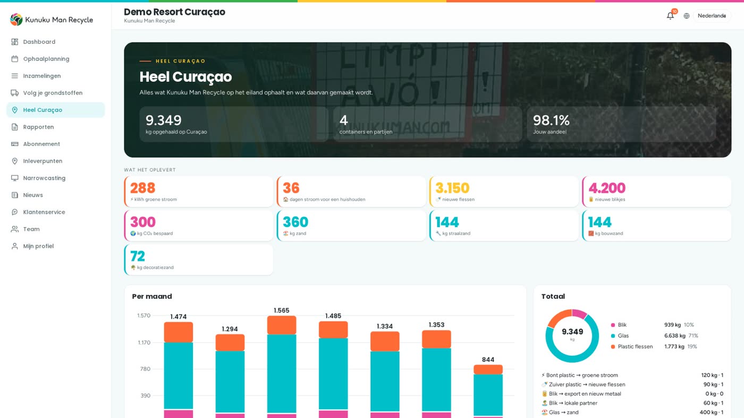The image size is (744, 418).
Task: Click the 844 bar in the monthly chart
Action: pyautogui.click(x=488, y=391)
